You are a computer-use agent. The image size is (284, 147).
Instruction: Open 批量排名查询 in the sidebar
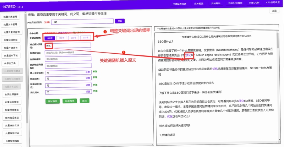pos(12,102)
